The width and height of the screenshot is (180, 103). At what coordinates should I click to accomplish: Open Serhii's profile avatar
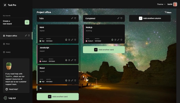coord(175,4)
